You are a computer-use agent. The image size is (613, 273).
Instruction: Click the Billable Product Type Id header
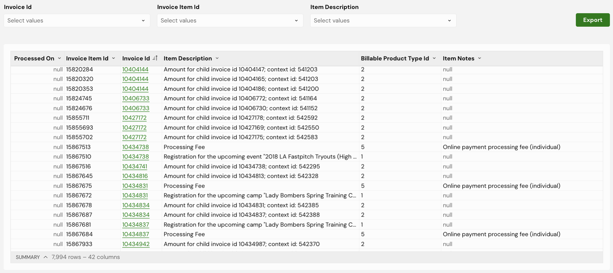point(395,58)
